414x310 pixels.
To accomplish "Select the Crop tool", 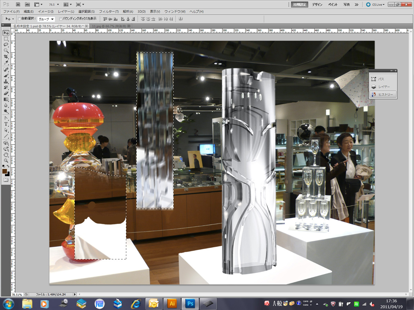I will [6, 56].
